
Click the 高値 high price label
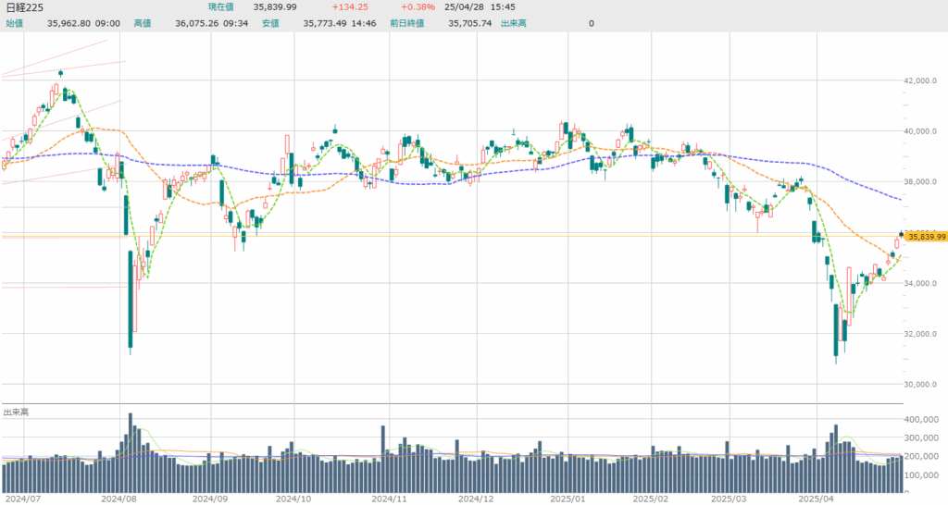click(142, 23)
